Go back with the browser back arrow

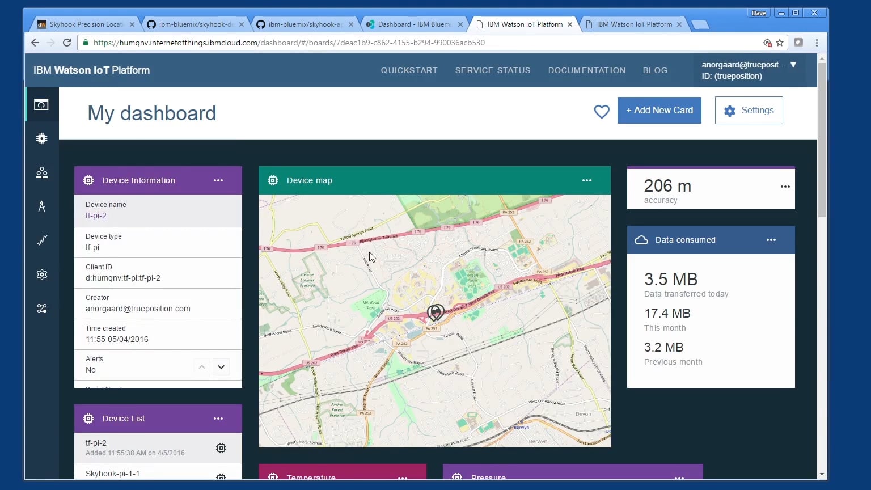click(35, 43)
